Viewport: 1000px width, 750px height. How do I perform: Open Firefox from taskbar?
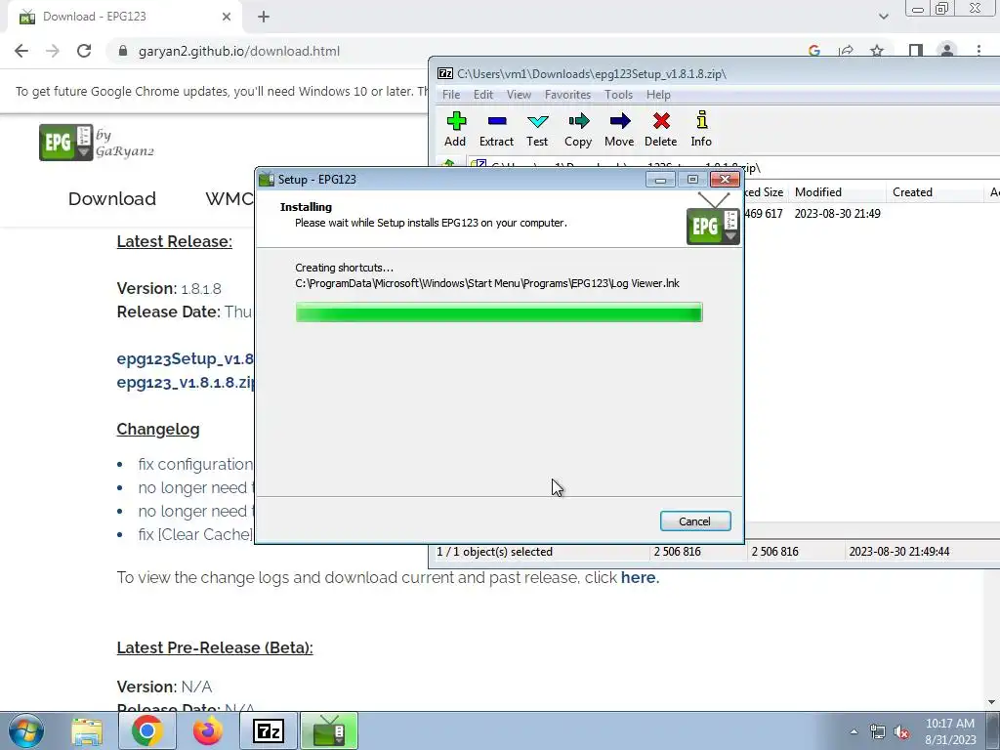coord(207,730)
